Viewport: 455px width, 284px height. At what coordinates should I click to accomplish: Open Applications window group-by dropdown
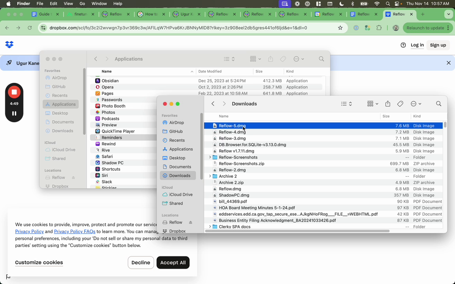click(x=256, y=59)
